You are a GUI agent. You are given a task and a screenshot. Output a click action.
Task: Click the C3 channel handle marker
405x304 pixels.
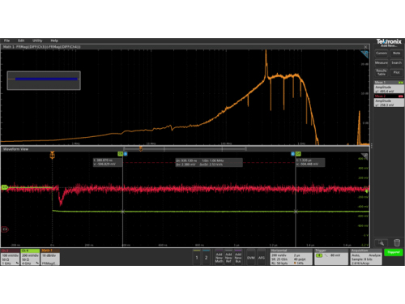pyautogui.click(x=5, y=229)
